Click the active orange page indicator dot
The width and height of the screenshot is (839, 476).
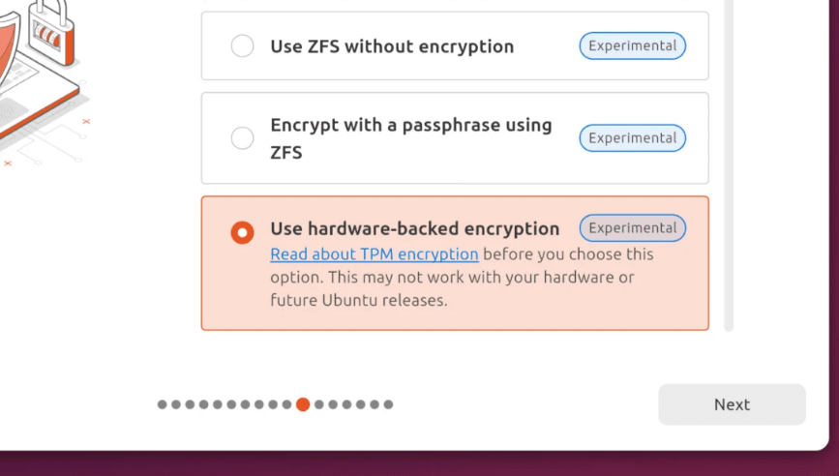(x=303, y=404)
